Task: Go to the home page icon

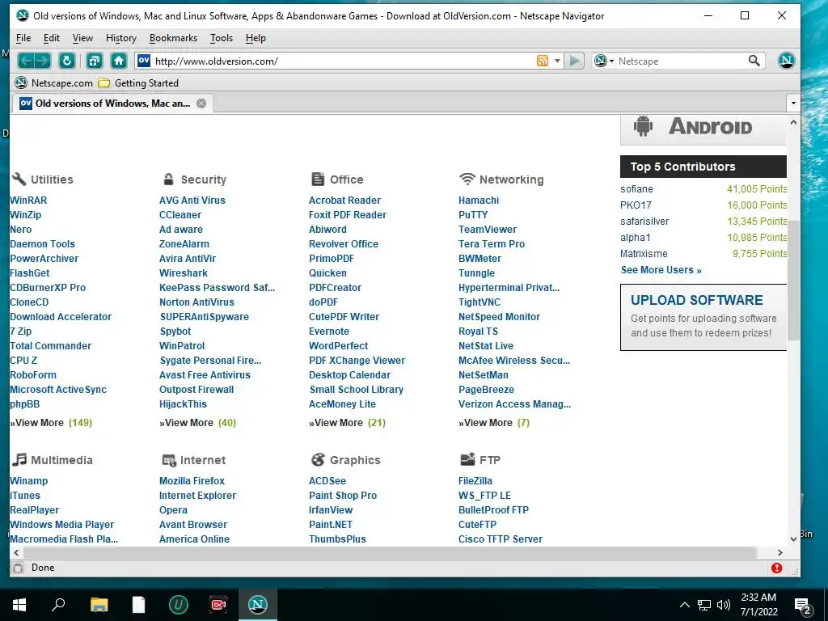Action: click(x=119, y=61)
